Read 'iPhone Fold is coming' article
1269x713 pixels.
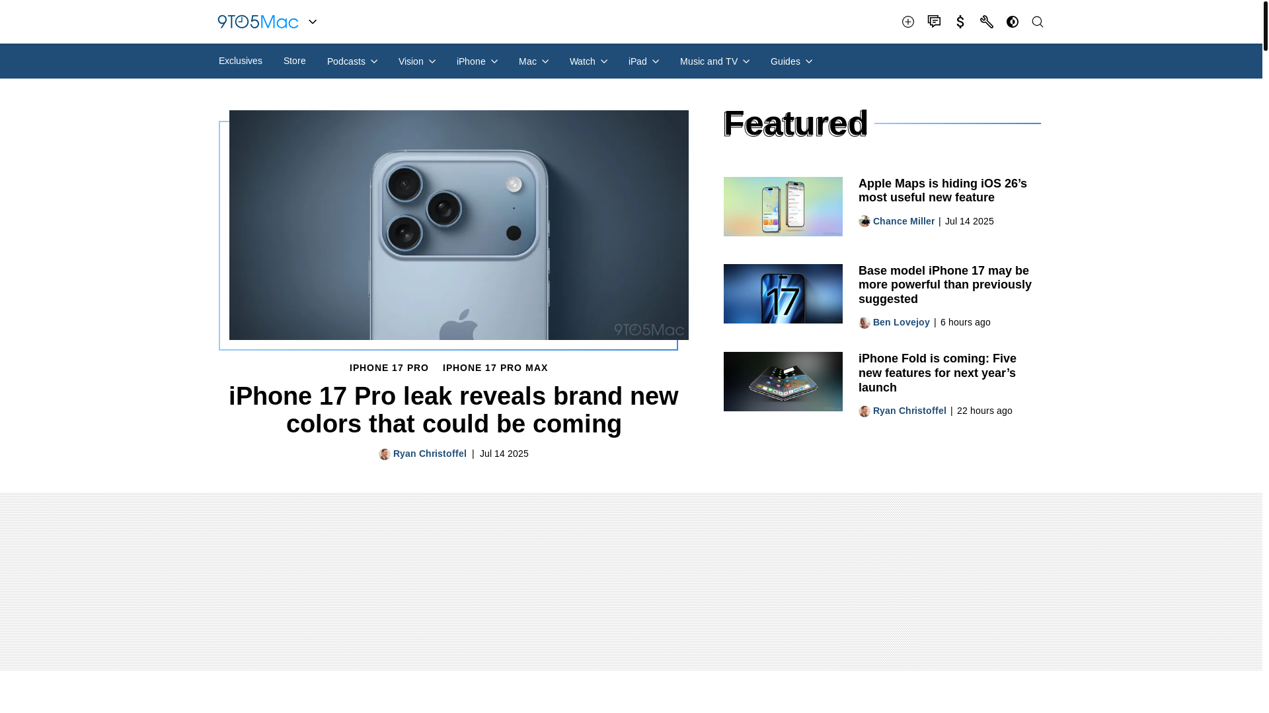coord(937,373)
